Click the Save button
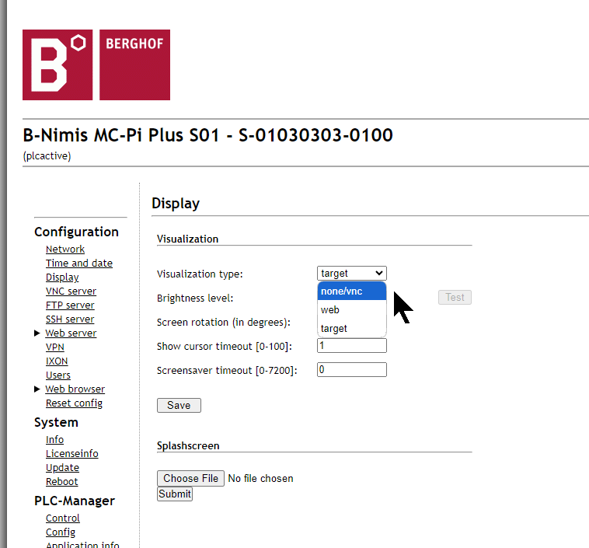Screen dimensions: 589x548 click(x=179, y=405)
